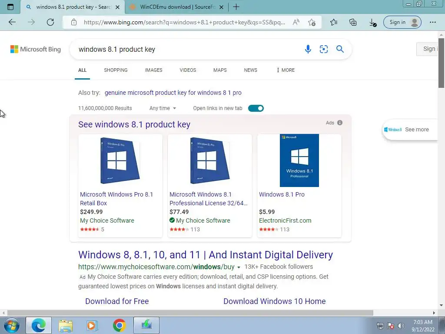Click the microphone voice search icon

[308, 49]
